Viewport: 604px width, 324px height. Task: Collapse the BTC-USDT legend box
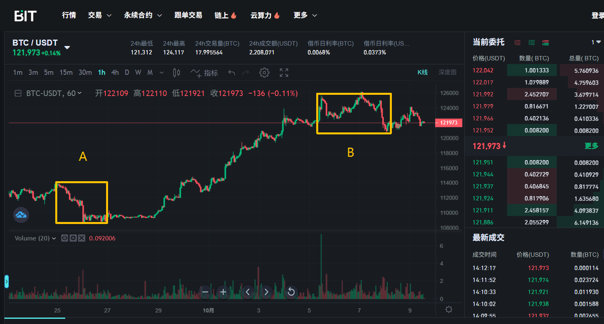click(18, 93)
